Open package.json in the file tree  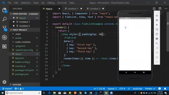(25, 74)
